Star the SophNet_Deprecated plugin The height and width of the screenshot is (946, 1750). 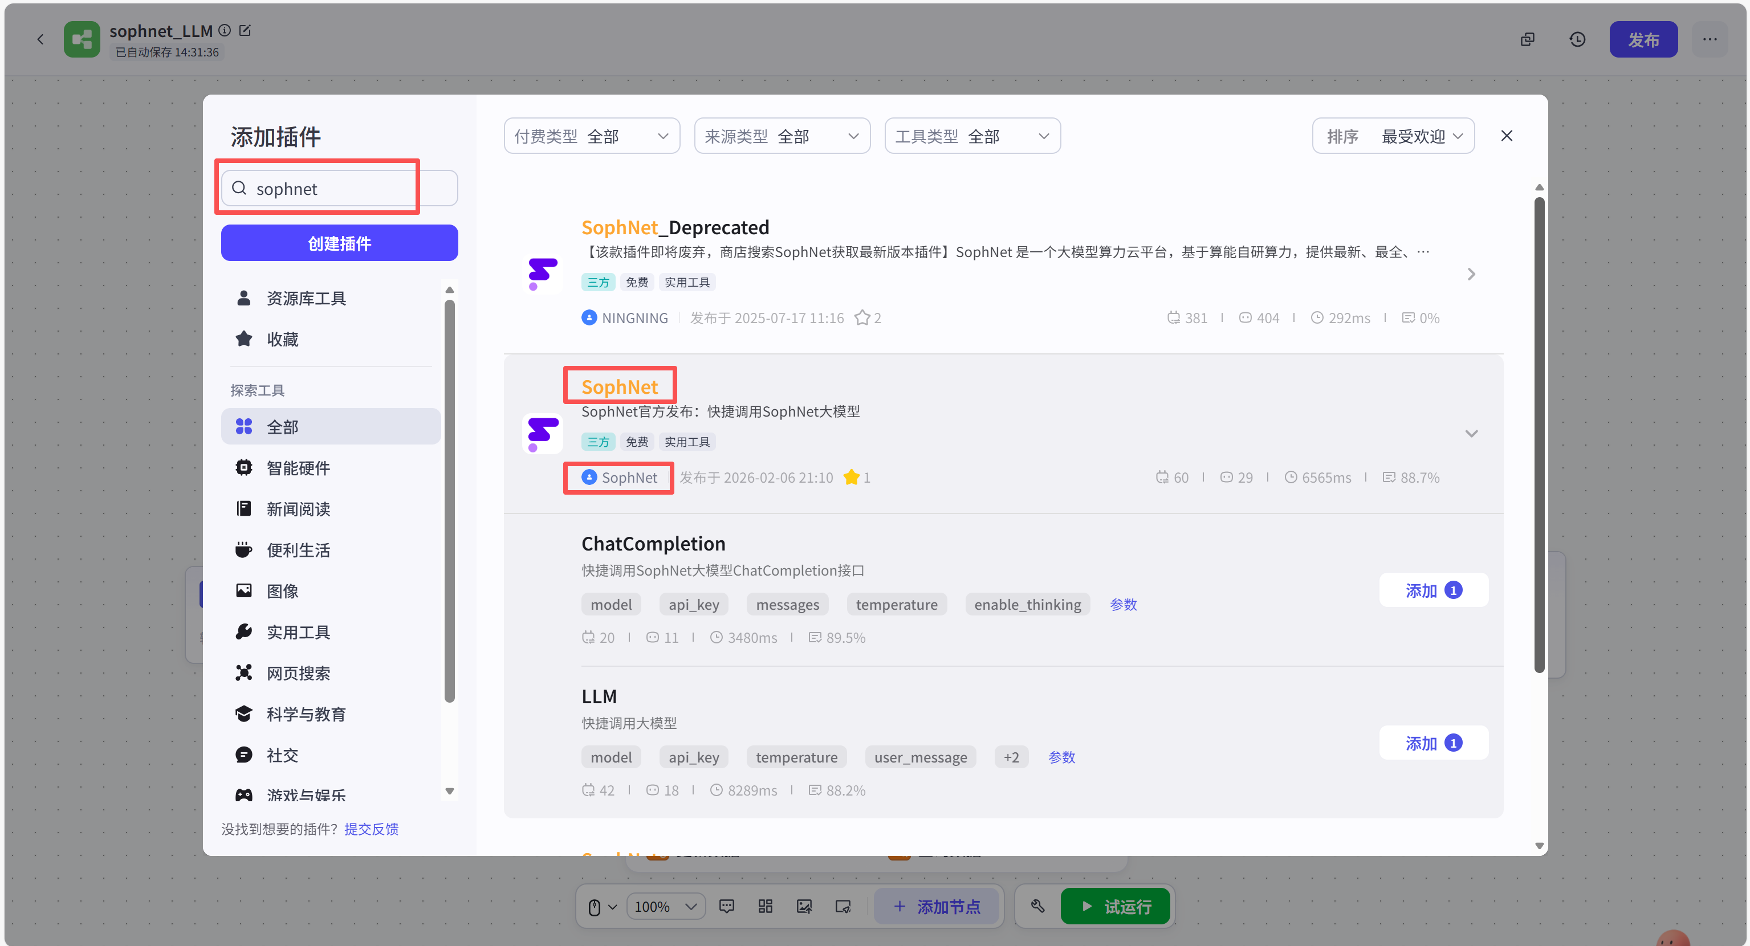click(x=863, y=317)
